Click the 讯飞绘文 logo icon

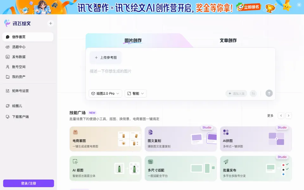tap(7, 23)
